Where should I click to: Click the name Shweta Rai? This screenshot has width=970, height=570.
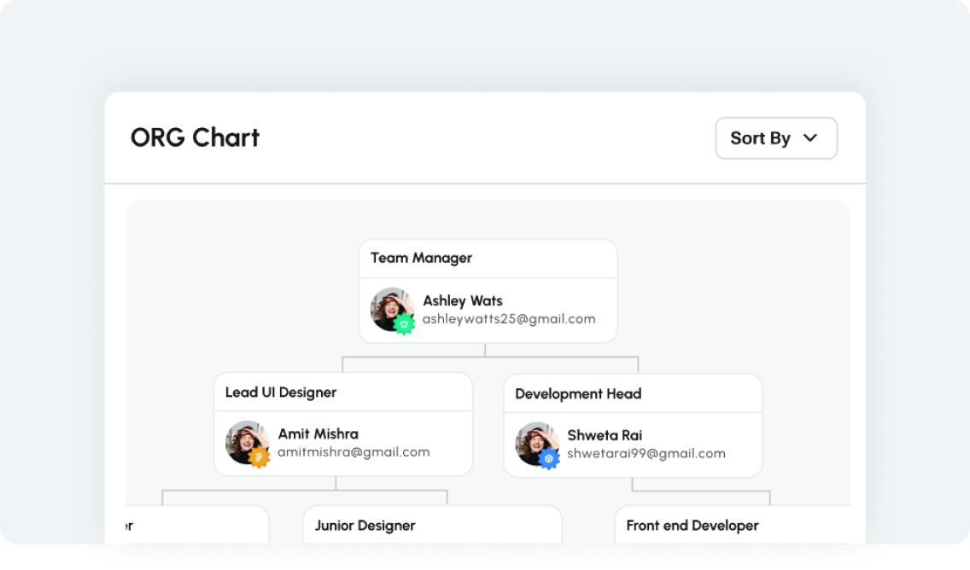605,435
